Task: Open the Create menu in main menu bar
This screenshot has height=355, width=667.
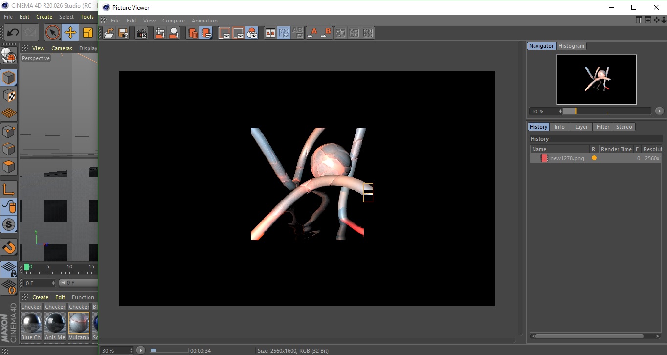Action: click(x=44, y=17)
